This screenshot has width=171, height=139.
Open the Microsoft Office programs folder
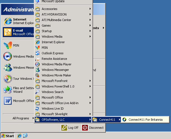tap(63, 97)
